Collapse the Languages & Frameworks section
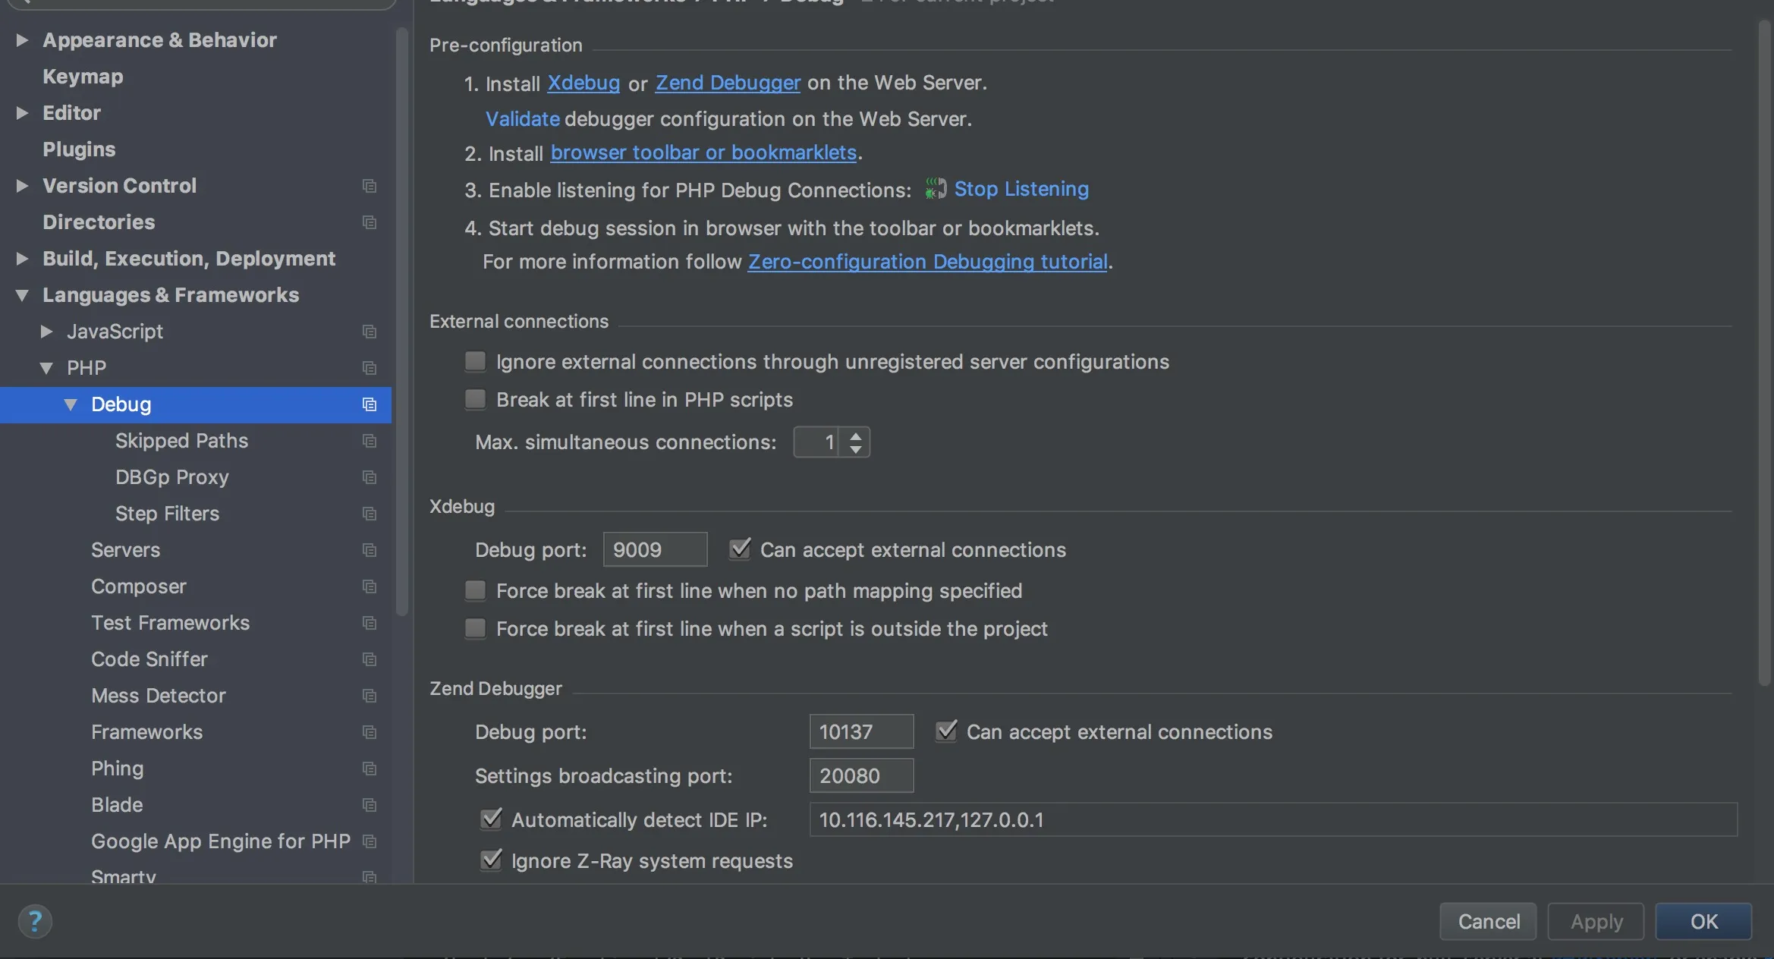 (22, 295)
